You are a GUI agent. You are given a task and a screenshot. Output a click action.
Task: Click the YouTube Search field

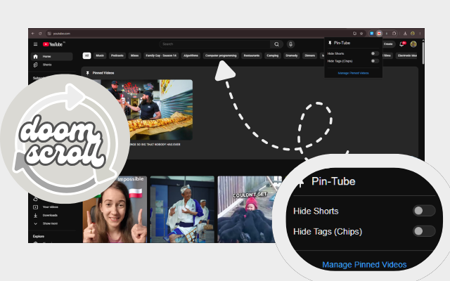point(214,44)
